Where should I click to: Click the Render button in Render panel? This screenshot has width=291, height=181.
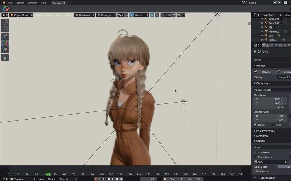tap(264, 72)
